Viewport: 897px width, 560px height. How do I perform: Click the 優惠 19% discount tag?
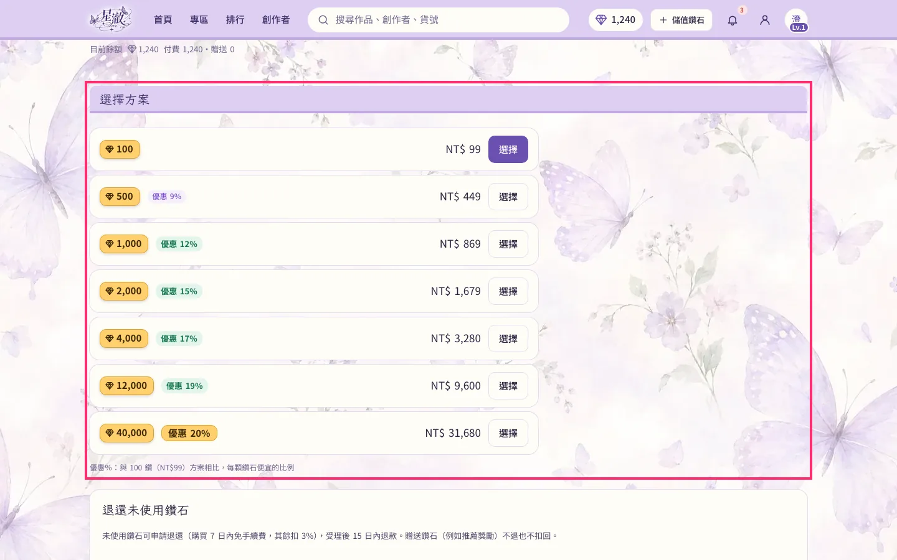[x=184, y=386]
